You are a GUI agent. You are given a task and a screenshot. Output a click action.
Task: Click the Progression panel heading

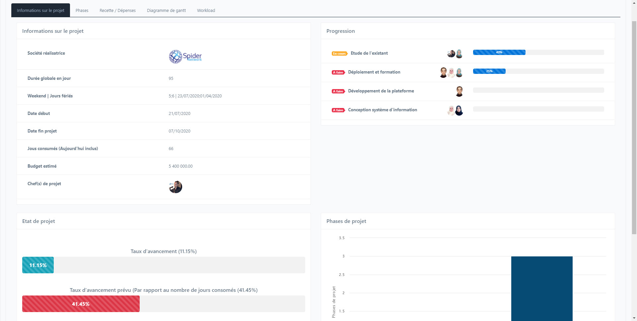pos(340,31)
